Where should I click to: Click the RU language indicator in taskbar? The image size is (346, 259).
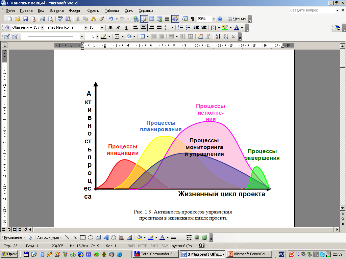tap(281, 254)
